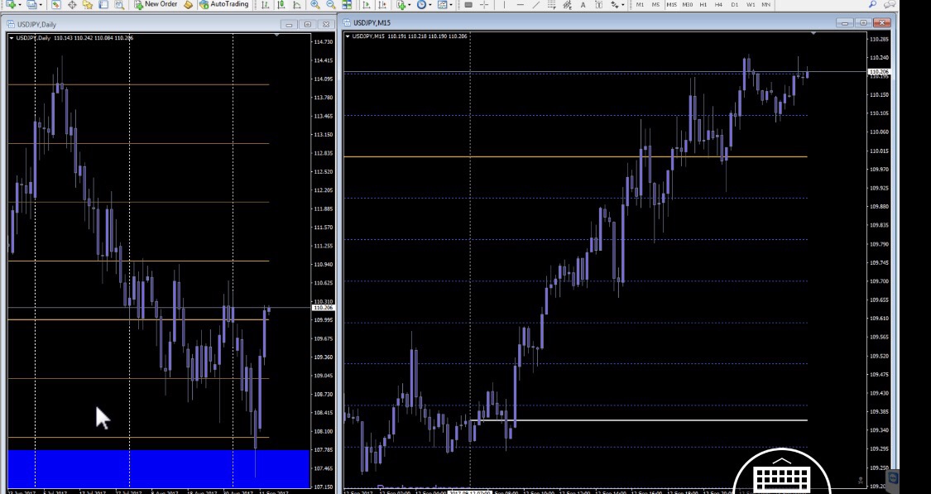Screen dimensions: 931x494
Task: Zoom out the chart
Action: coord(331,4)
